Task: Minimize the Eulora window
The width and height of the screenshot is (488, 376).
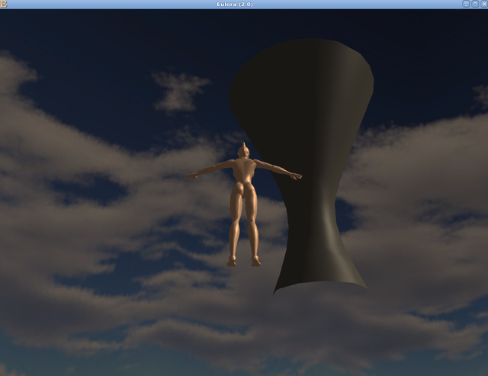Action: click(466, 4)
